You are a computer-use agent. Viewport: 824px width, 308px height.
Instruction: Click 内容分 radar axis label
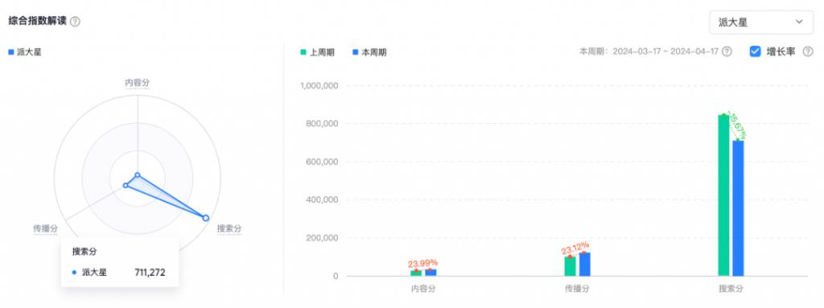pos(137,83)
